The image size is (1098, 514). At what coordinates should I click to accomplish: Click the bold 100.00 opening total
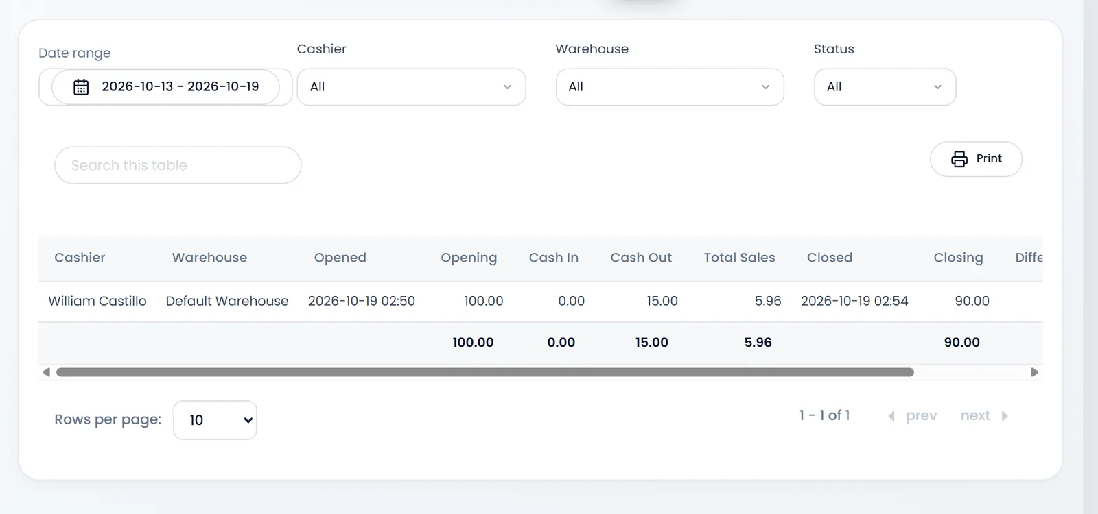pyautogui.click(x=474, y=343)
